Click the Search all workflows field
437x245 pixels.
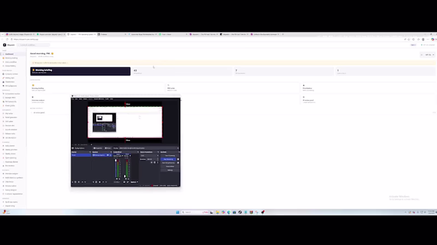(33, 45)
